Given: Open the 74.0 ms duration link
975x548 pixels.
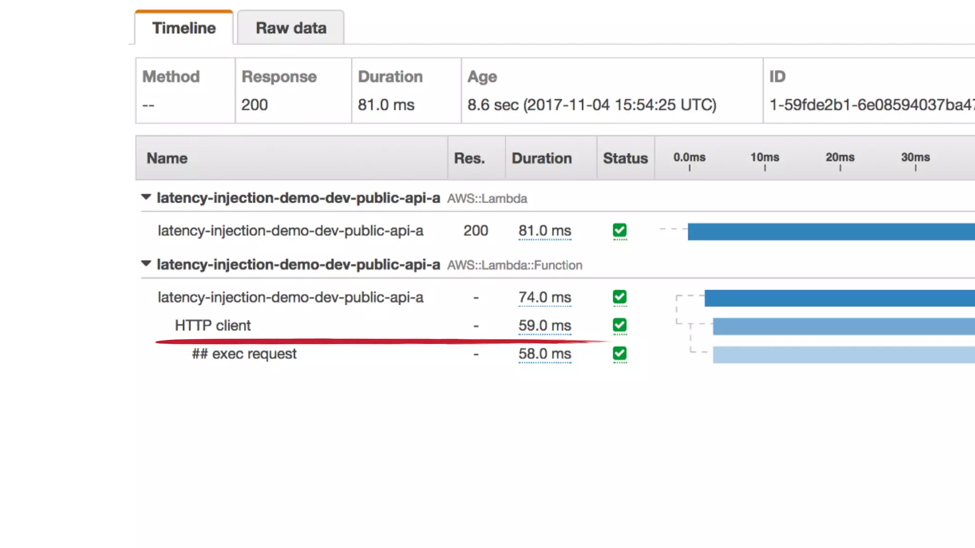Looking at the screenshot, I should (x=545, y=297).
